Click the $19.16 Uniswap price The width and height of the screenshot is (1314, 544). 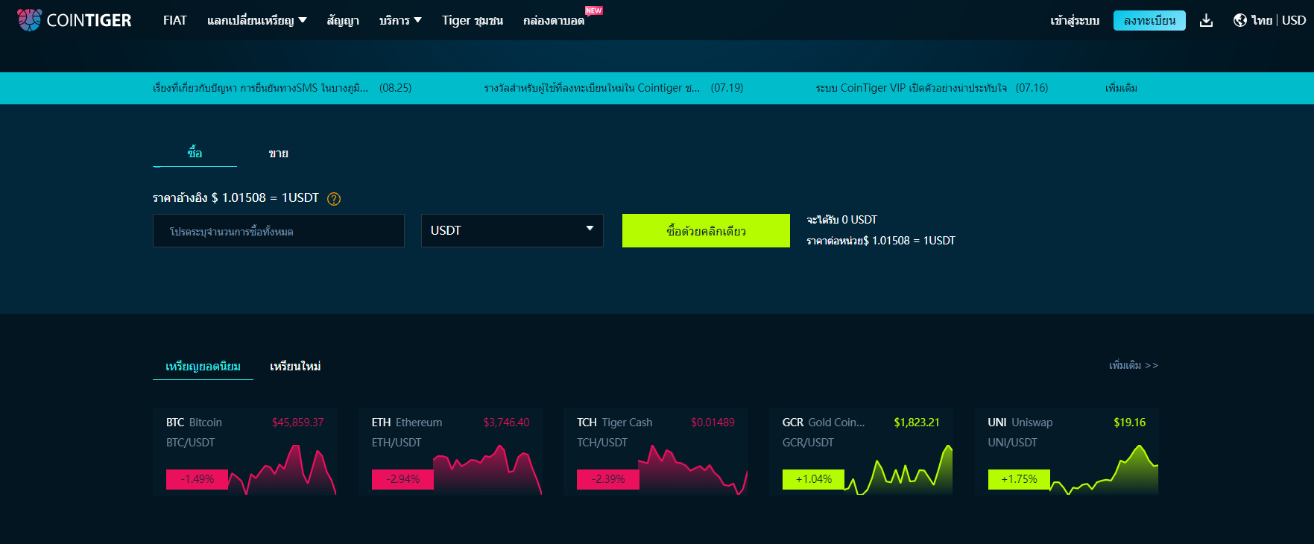click(x=1130, y=423)
